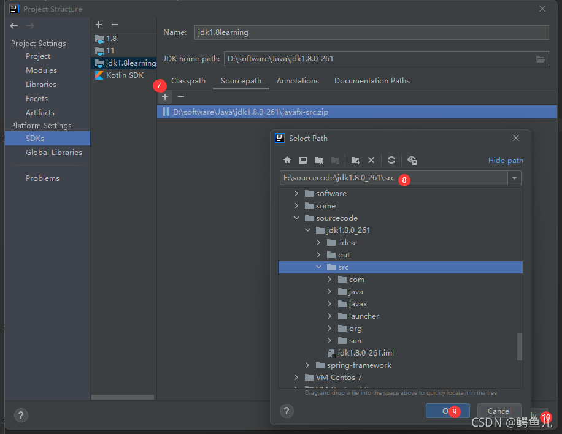The height and width of the screenshot is (434, 562).
Task: Collapse the sourcecode folder
Action: (296, 218)
